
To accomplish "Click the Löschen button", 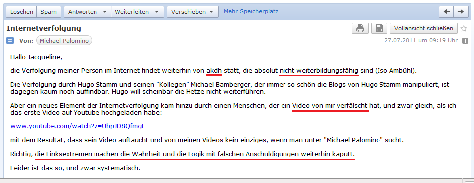I will [21, 12].
